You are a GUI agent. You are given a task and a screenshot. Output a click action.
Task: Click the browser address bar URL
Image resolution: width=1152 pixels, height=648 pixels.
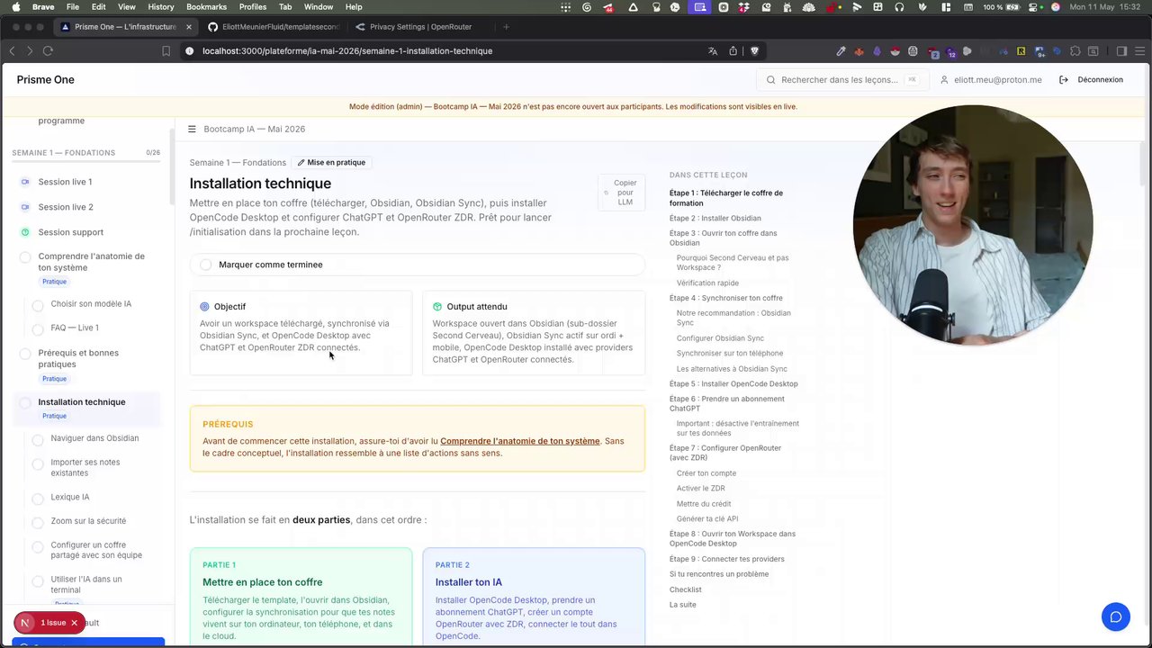[347, 51]
